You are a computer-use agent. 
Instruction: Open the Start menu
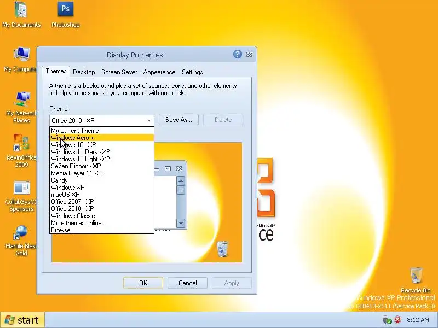point(22,320)
